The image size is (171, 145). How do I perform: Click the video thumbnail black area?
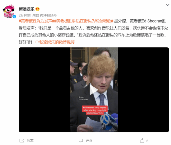point(44,90)
